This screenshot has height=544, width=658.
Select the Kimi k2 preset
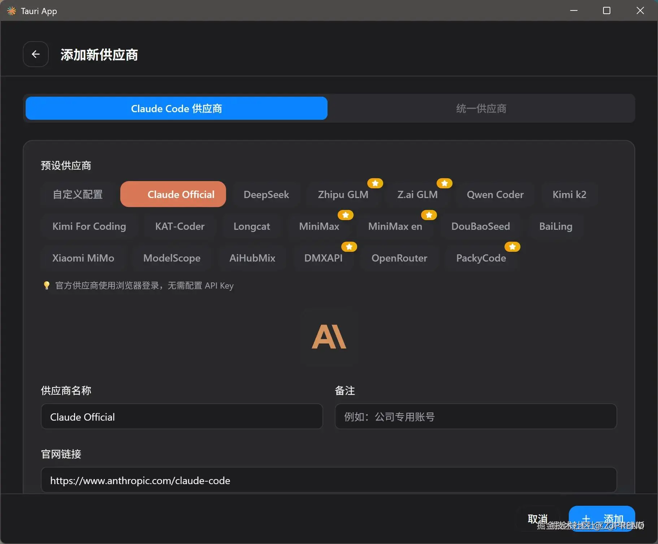pyautogui.click(x=569, y=194)
